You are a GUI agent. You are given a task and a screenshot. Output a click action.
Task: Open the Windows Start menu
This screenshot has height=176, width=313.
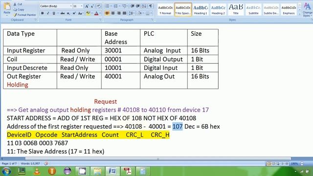6,171
